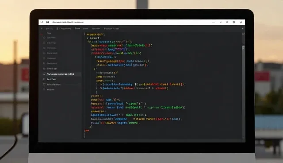Collapse the fold arrow on the second code line

point(88,38)
